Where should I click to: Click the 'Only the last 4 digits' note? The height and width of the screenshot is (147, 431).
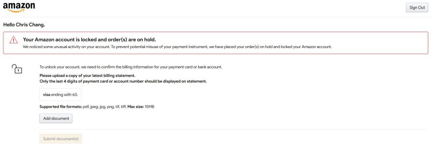123,81
